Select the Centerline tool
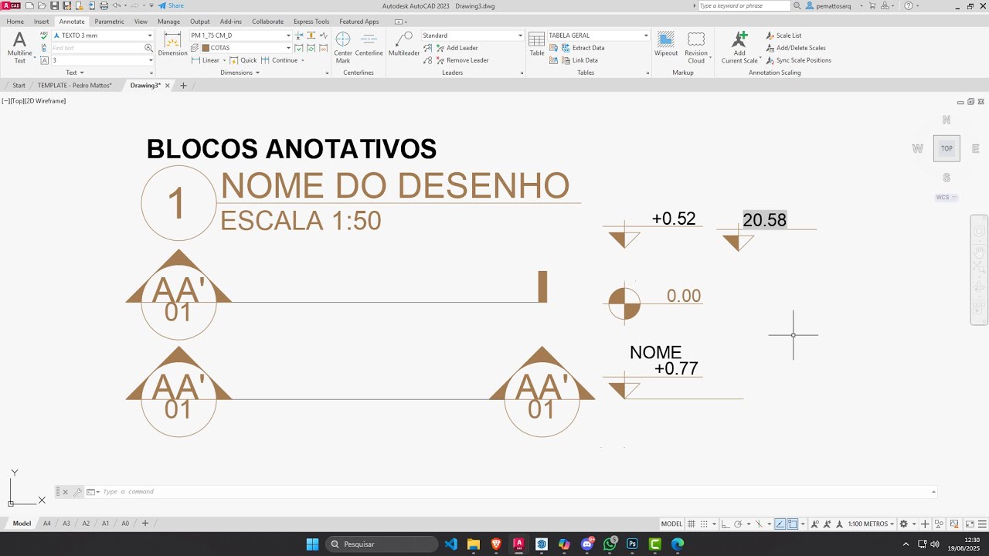 coord(369,44)
